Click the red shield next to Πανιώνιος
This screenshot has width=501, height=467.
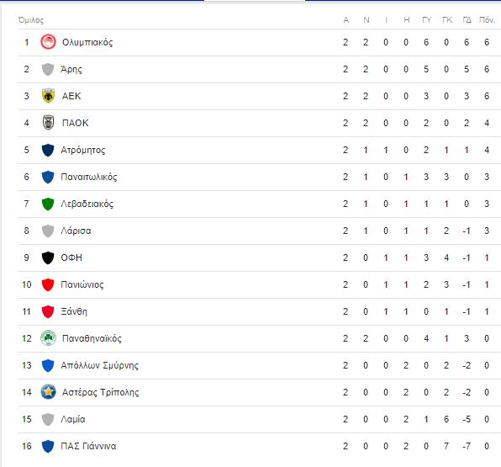pos(48,284)
